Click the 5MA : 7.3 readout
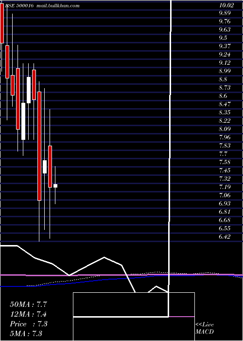 coord(26,333)
